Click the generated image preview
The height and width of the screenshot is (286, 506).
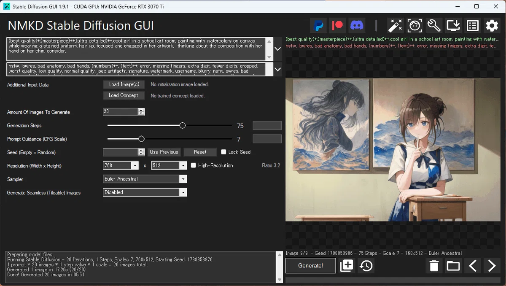click(393, 150)
